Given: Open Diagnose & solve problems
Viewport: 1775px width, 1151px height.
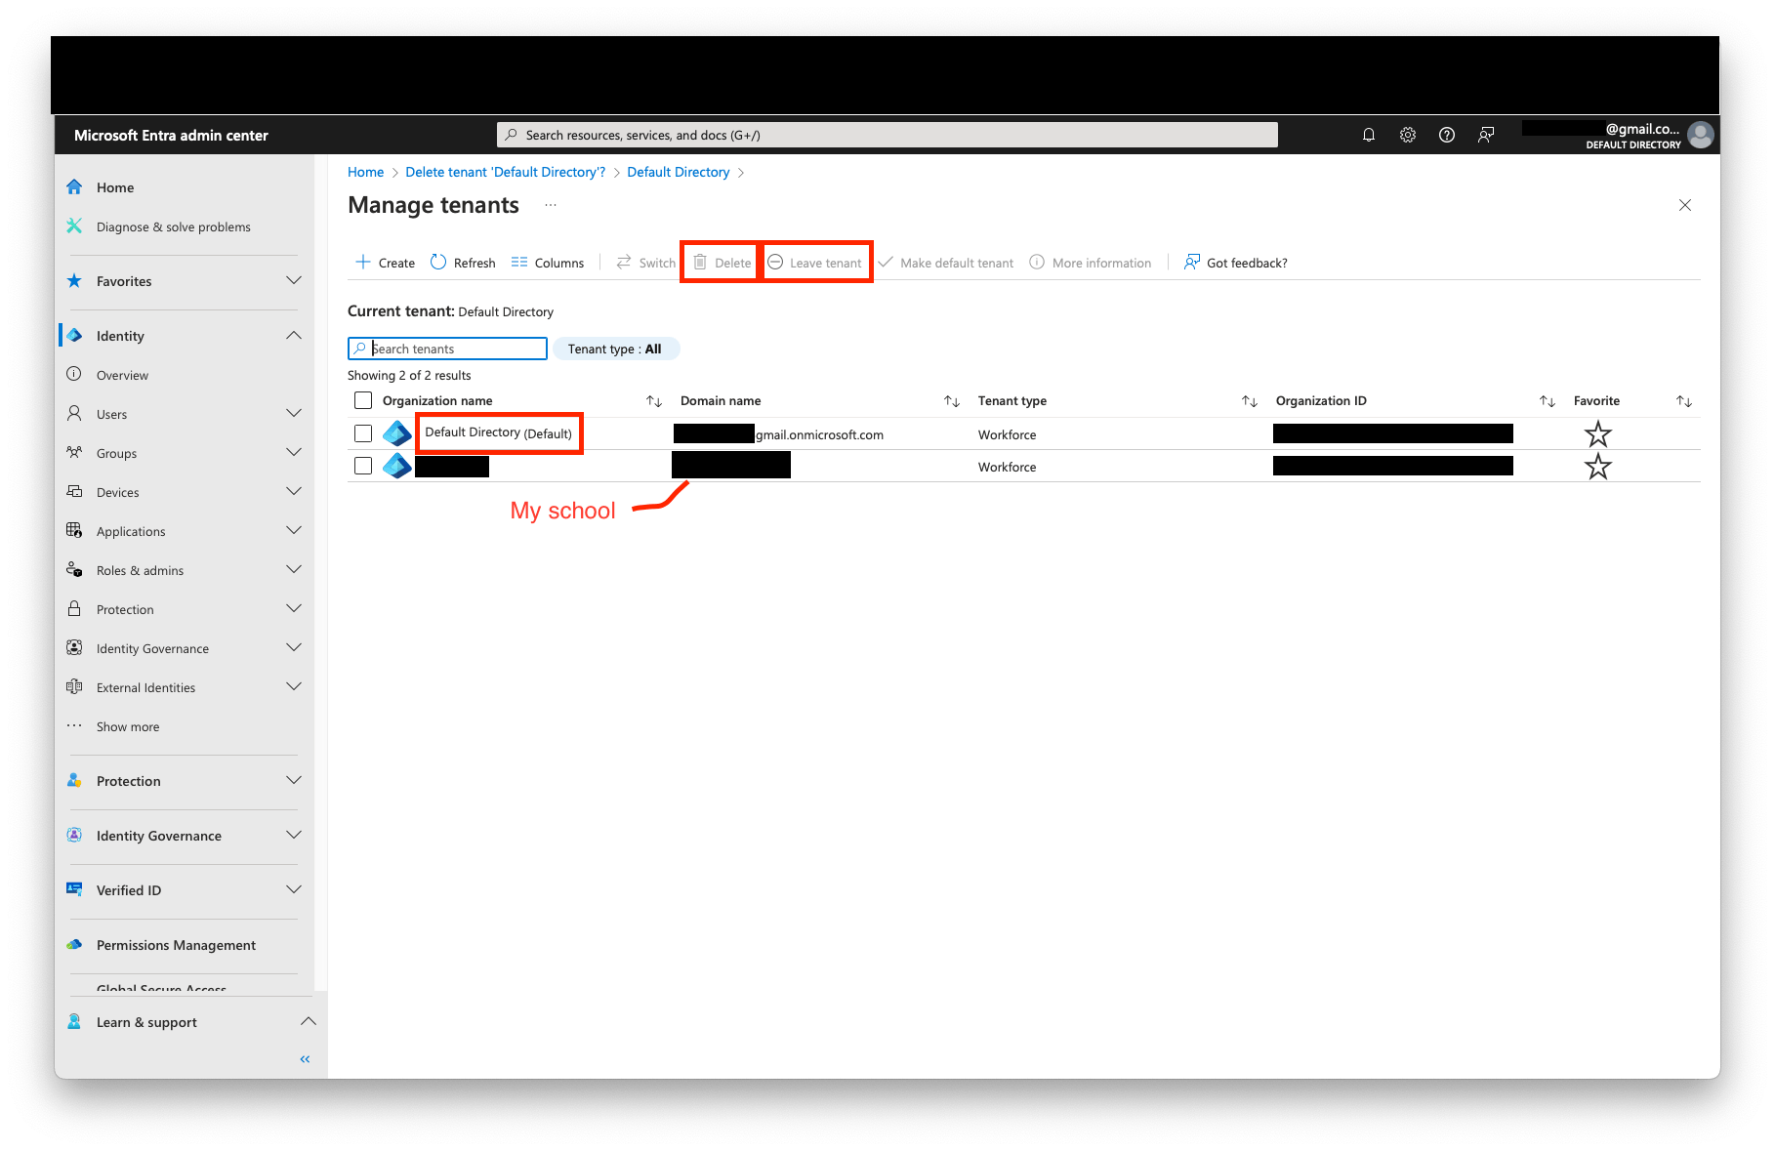Looking at the screenshot, I should (x=174, y=226).
